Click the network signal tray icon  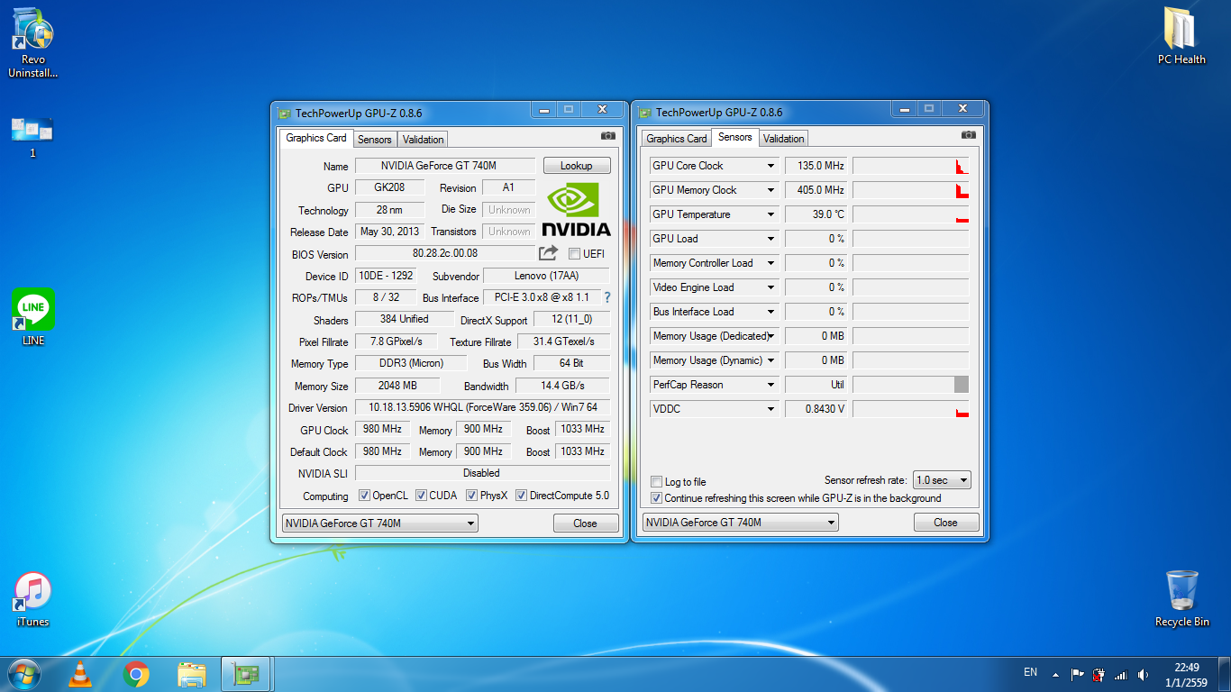[x=1121, y=675]
